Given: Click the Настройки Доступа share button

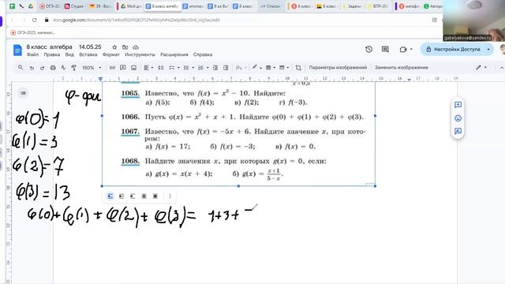Looking at the screenshot, I should [453, 49].
